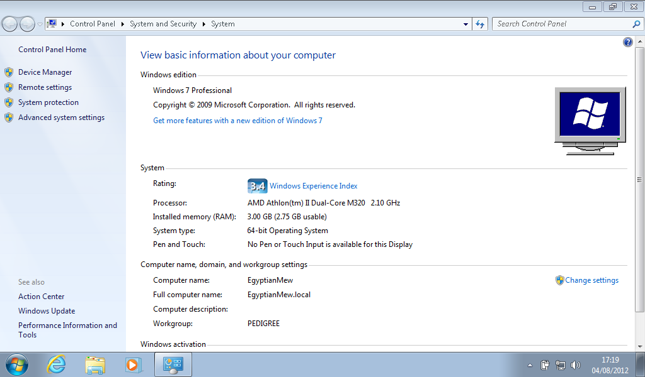Click the taskbar clock 17:19
The image size is (645, 377).
coord(610,360)
